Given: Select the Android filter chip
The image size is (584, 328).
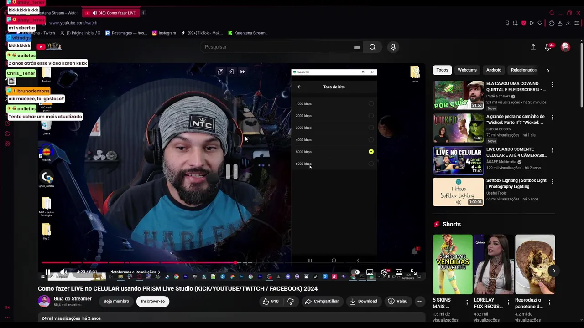Looking at the screenshot, I should 494,70.
